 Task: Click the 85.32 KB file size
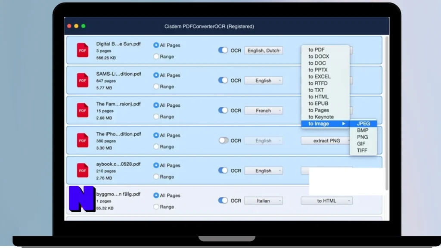[x=105, y=208]
